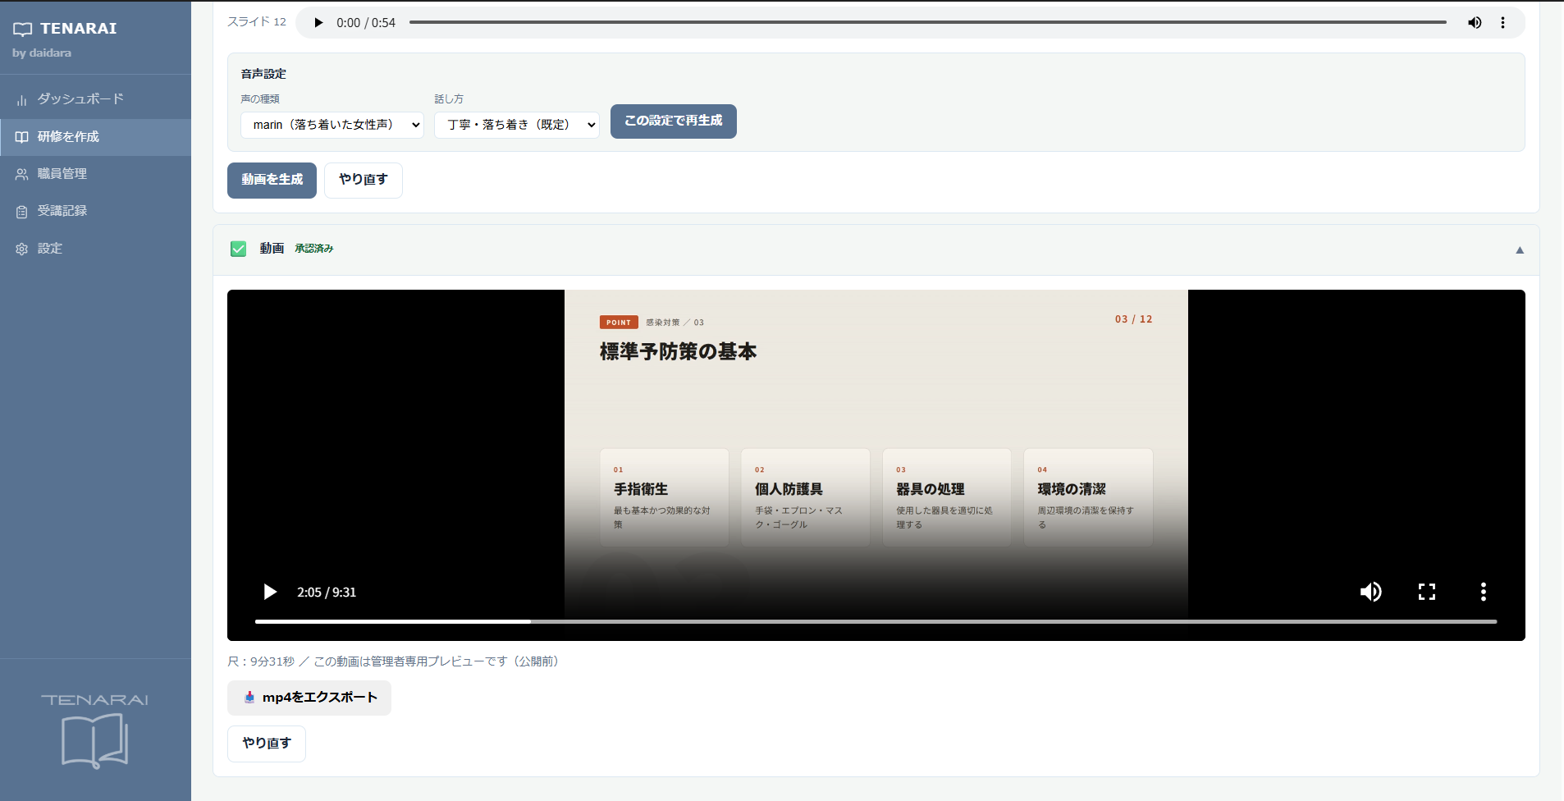Open video player more options

(x=1484, y=592)
